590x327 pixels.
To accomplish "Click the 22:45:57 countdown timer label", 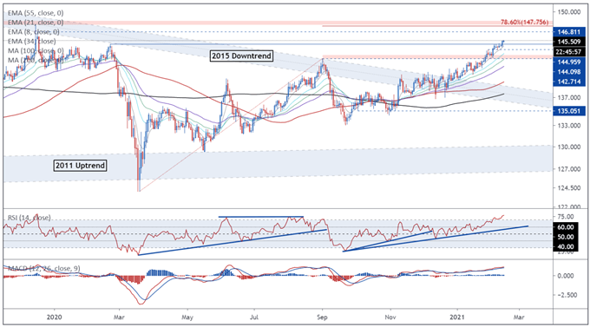I will (569, 51).
